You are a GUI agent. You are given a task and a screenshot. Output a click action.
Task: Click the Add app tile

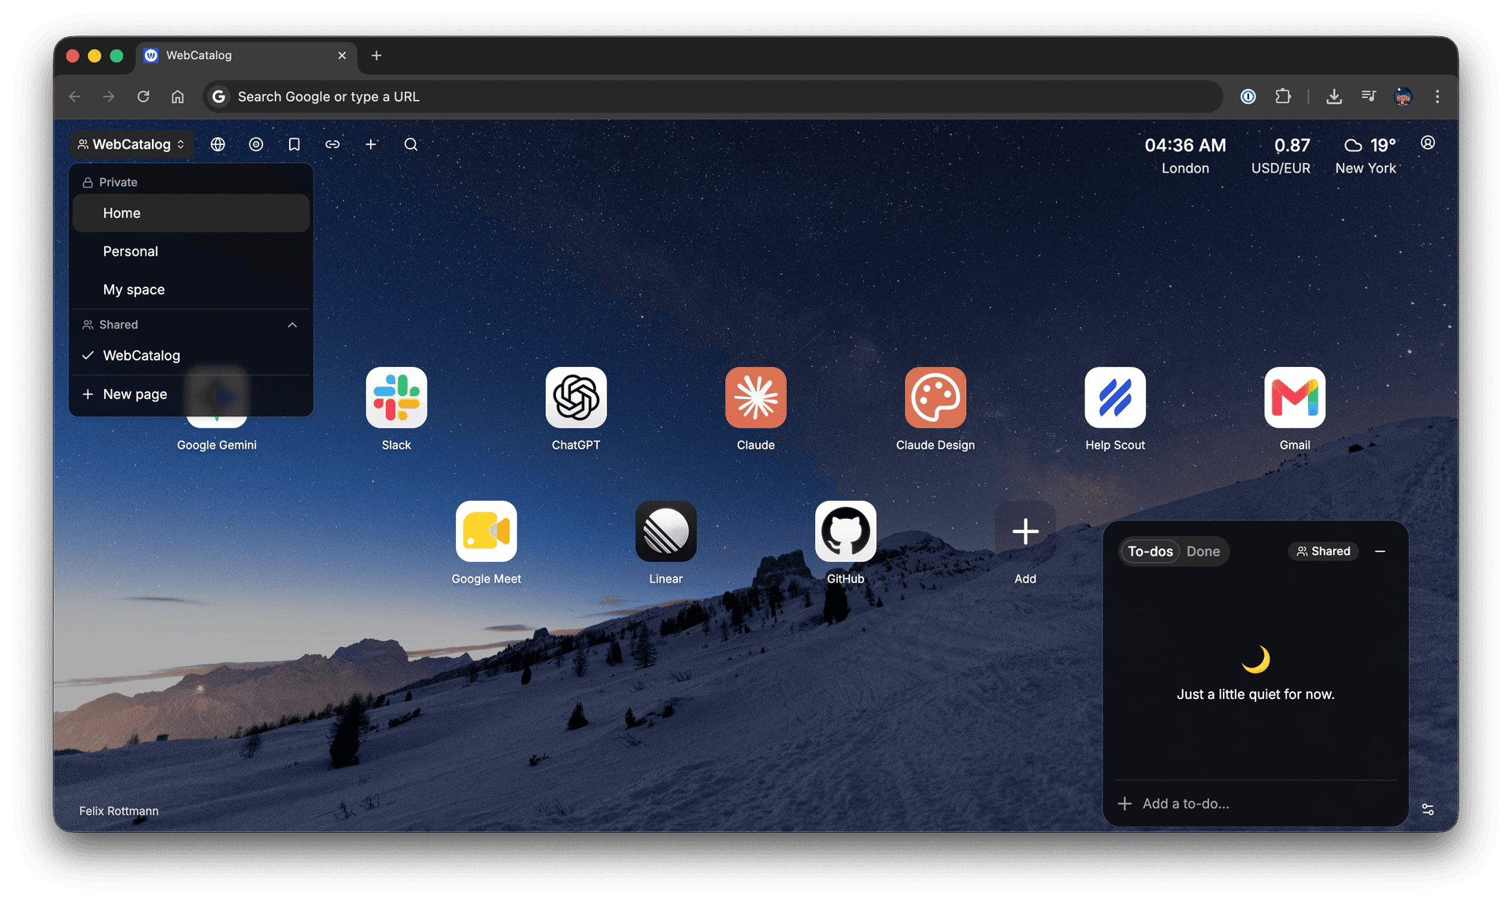click(x=1025, y=531)
